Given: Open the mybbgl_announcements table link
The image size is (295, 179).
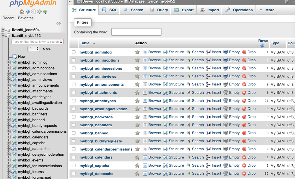Looking at the screenshot, I should (x=102, y=85).
